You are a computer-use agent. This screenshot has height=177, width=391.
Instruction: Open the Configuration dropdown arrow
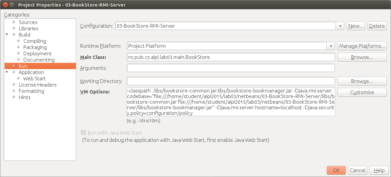pos(340,26)
